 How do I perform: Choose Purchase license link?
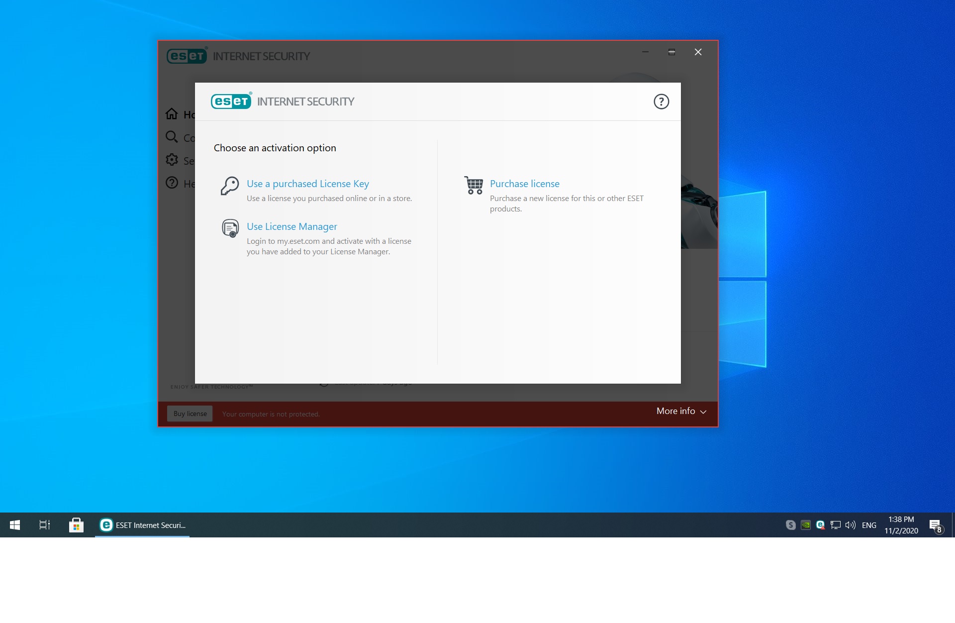525,184
